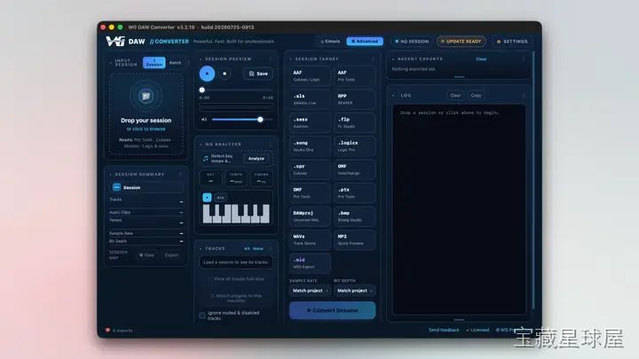Collapse the Recent Exports panel

(x=393, y=59)
